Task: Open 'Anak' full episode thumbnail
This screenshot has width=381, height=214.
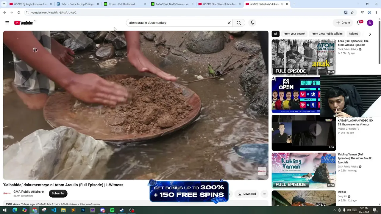Action: tap(304, 57)
